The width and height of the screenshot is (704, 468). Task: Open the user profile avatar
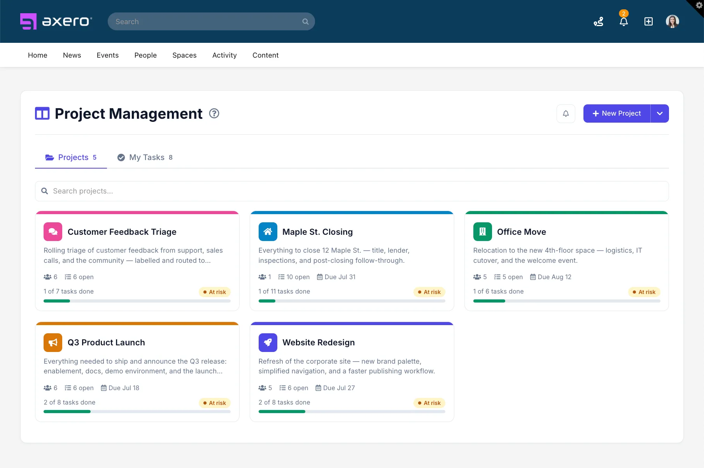click(672, 21)
